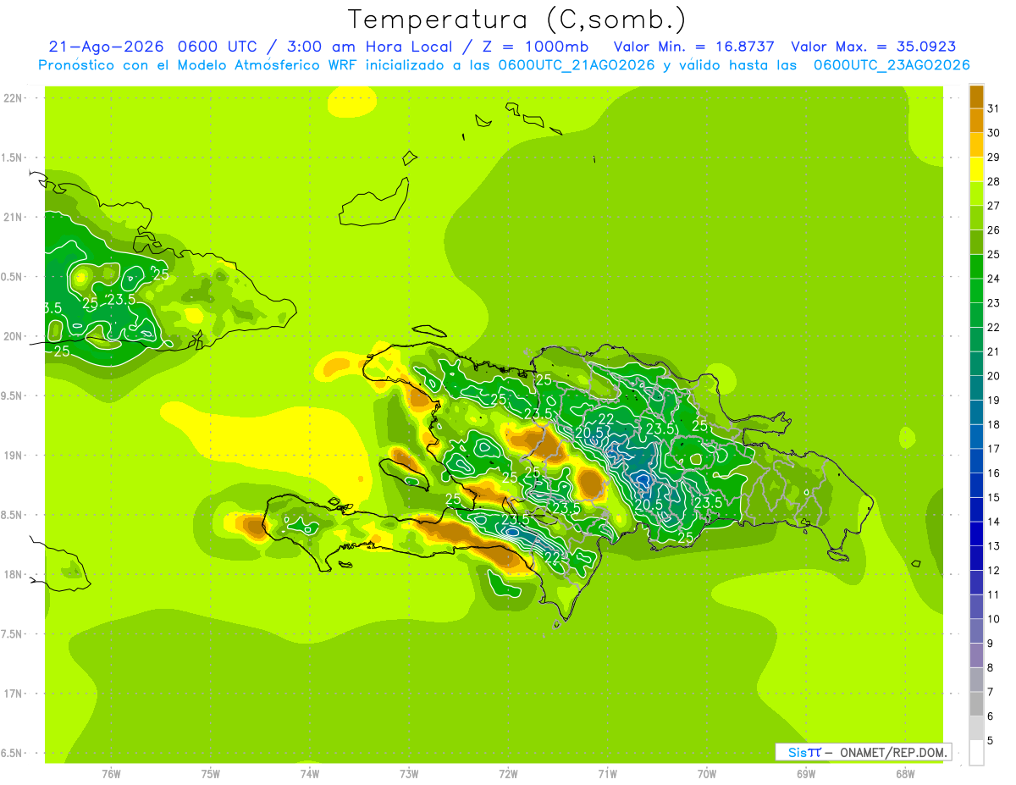1016x785 pixels.
Task: Pick the yellow swatch between 28 and 29
Action: pyautogui.click(x=976, y=169)
